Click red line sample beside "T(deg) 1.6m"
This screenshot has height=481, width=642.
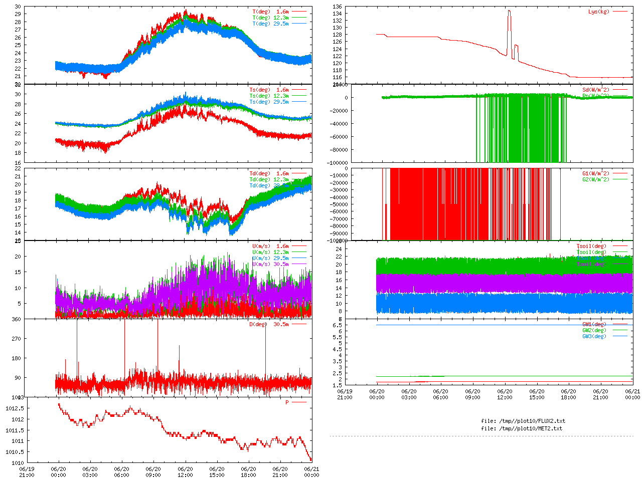[299, 12]
